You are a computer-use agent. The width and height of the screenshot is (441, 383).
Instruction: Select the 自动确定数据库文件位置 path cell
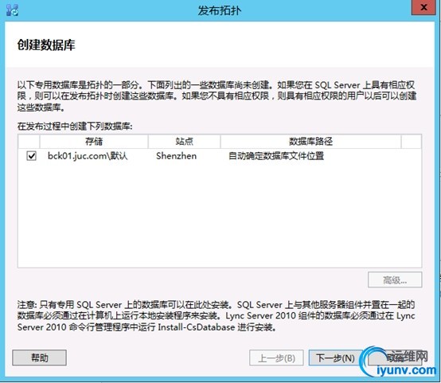pyautogui.click(x=276, y=156)
